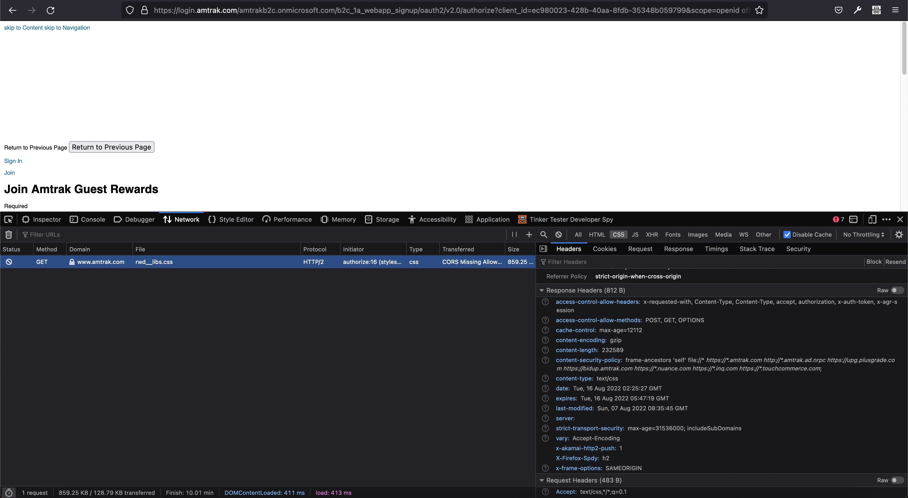Open the Cookies details tab

[x=605, y=249]
